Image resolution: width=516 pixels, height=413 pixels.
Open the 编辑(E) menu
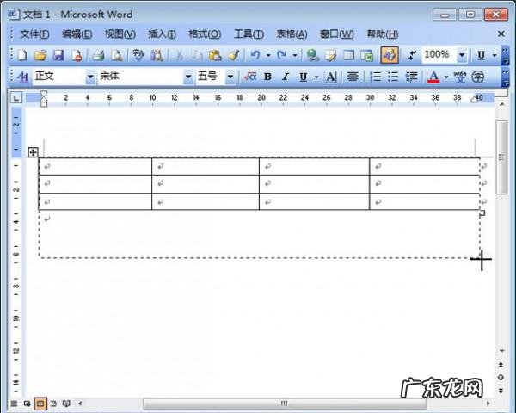point(77,34)
